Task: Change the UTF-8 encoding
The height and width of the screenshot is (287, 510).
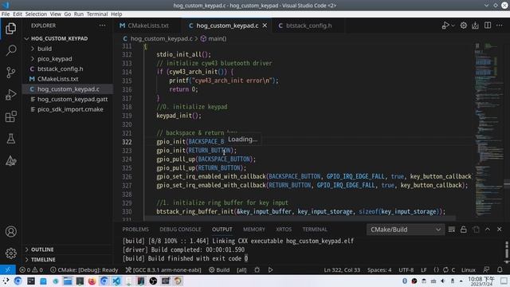Action: (406, 269)
